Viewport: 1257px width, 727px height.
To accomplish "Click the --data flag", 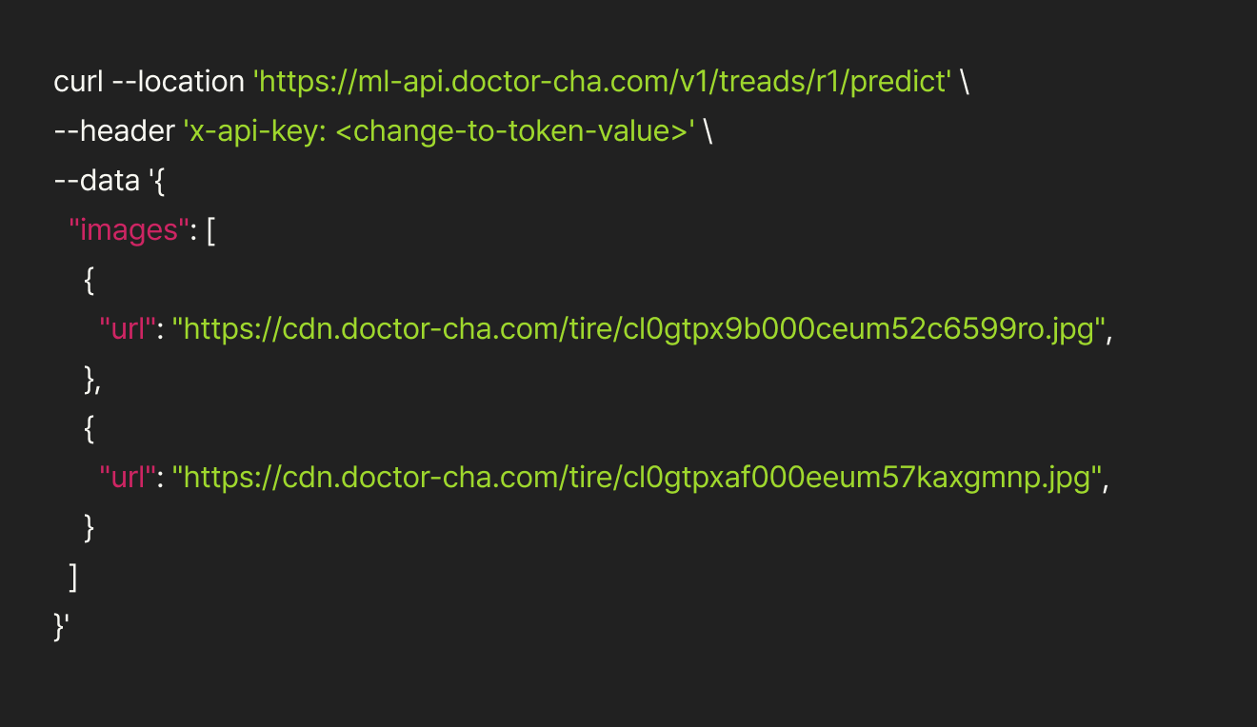I will click(x=97, y=181).
